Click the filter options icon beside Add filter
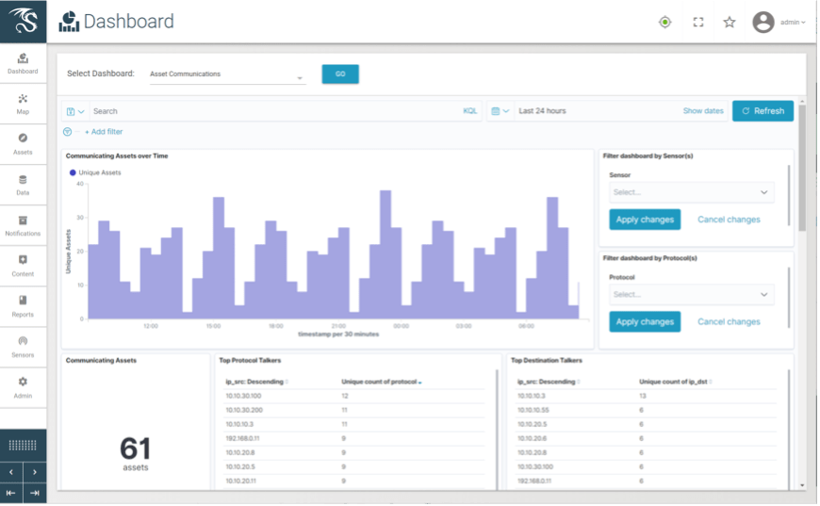Screen dimensions: 820x506 (x=68, y=132)
